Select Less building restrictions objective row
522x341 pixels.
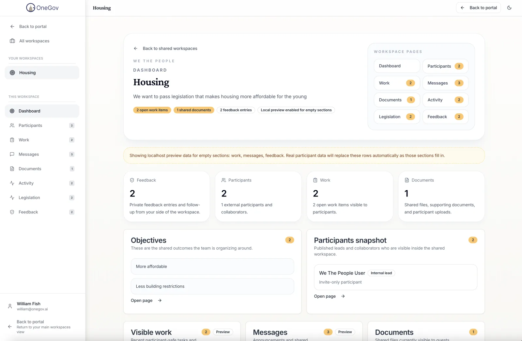[x=212, y=286]
